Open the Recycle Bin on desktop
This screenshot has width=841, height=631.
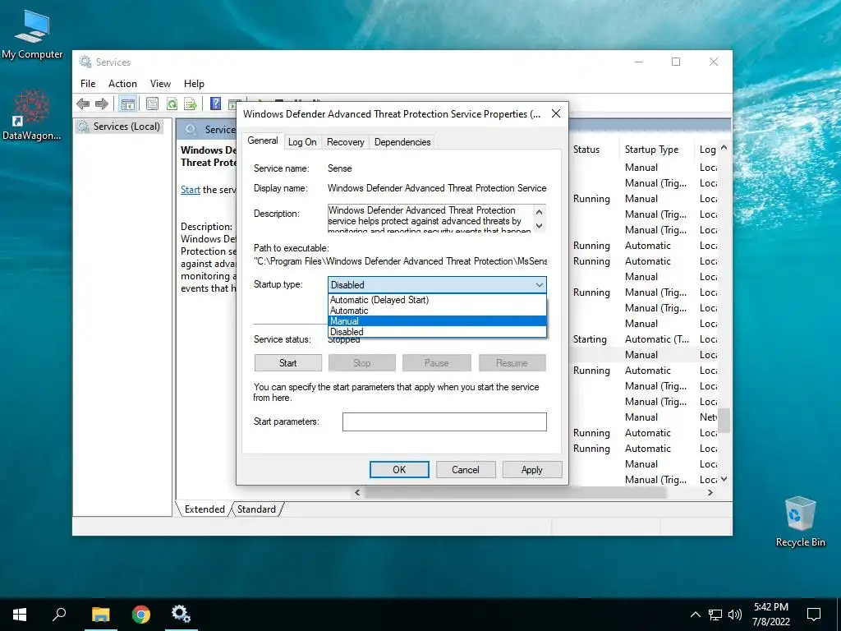[x=800, y=522]
